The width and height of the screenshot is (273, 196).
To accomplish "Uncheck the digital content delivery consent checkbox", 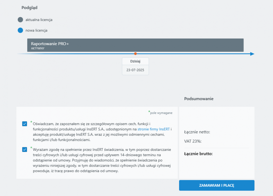I will [x=24, y=150].
